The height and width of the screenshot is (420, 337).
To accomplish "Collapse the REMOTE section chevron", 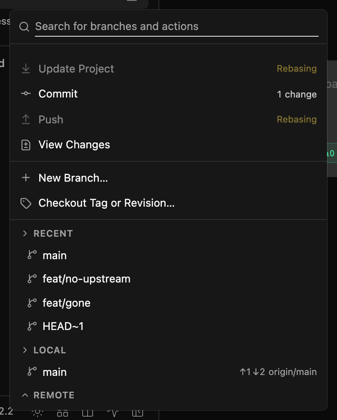I will 25,395.
